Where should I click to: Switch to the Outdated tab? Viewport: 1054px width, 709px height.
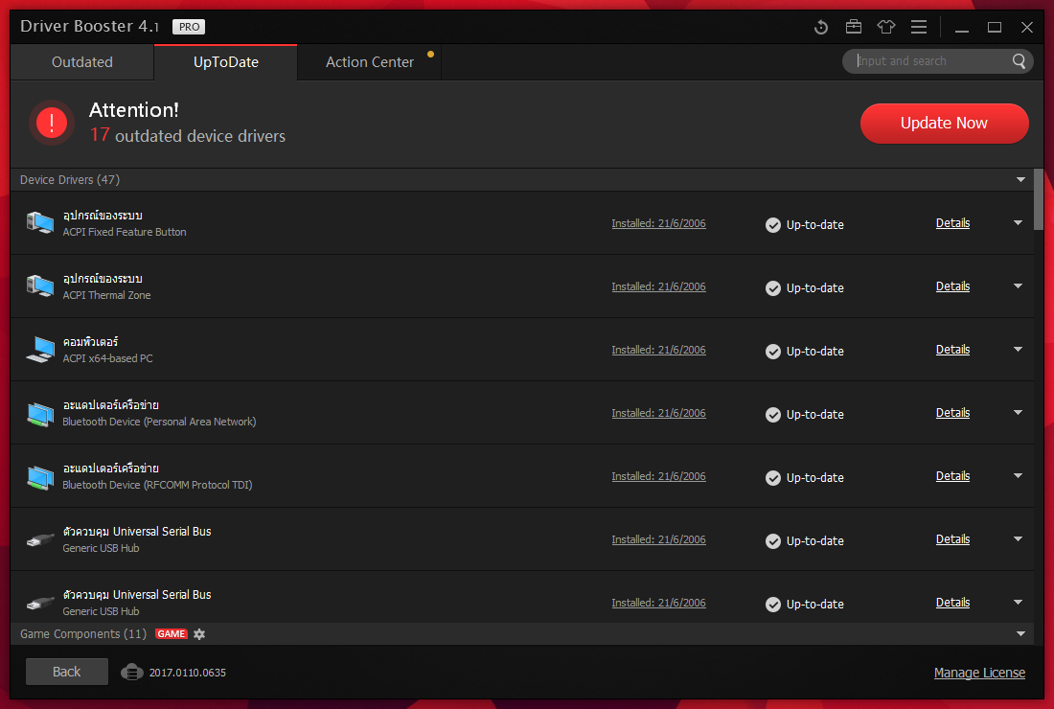point(82,62)
